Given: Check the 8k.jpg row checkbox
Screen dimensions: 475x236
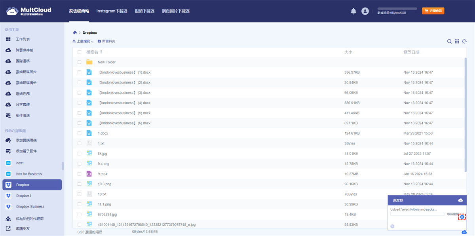Looking at the screenshot, I should tap(80, 154).
